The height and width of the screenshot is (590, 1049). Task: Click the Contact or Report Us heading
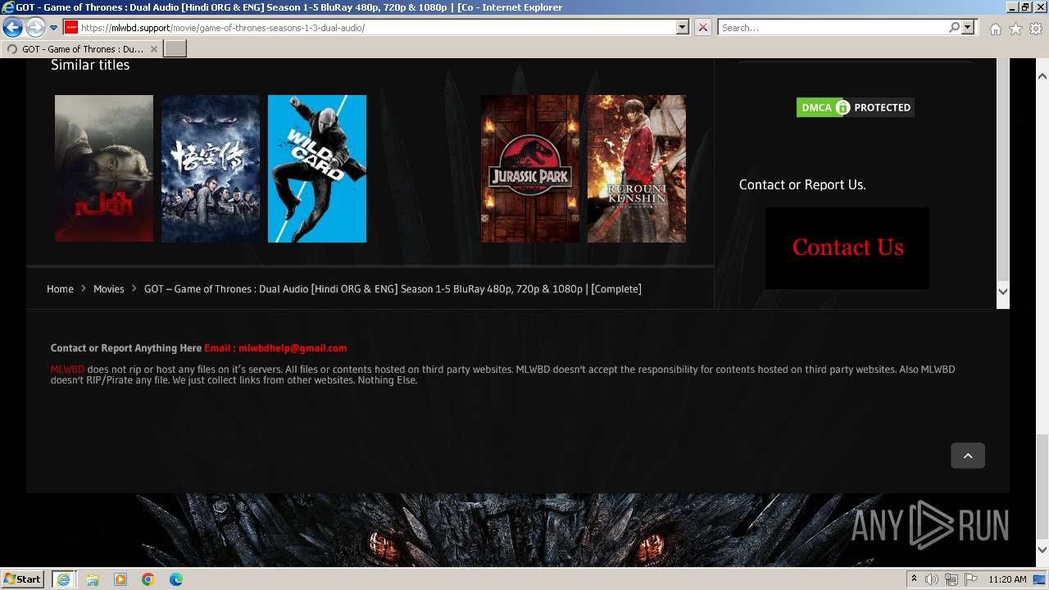pyautogui.click(x=802, y=185)
